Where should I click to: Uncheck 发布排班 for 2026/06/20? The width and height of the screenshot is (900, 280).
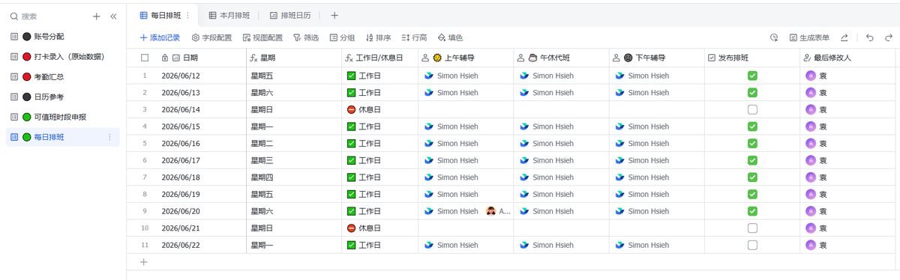[x=752, y=211]
